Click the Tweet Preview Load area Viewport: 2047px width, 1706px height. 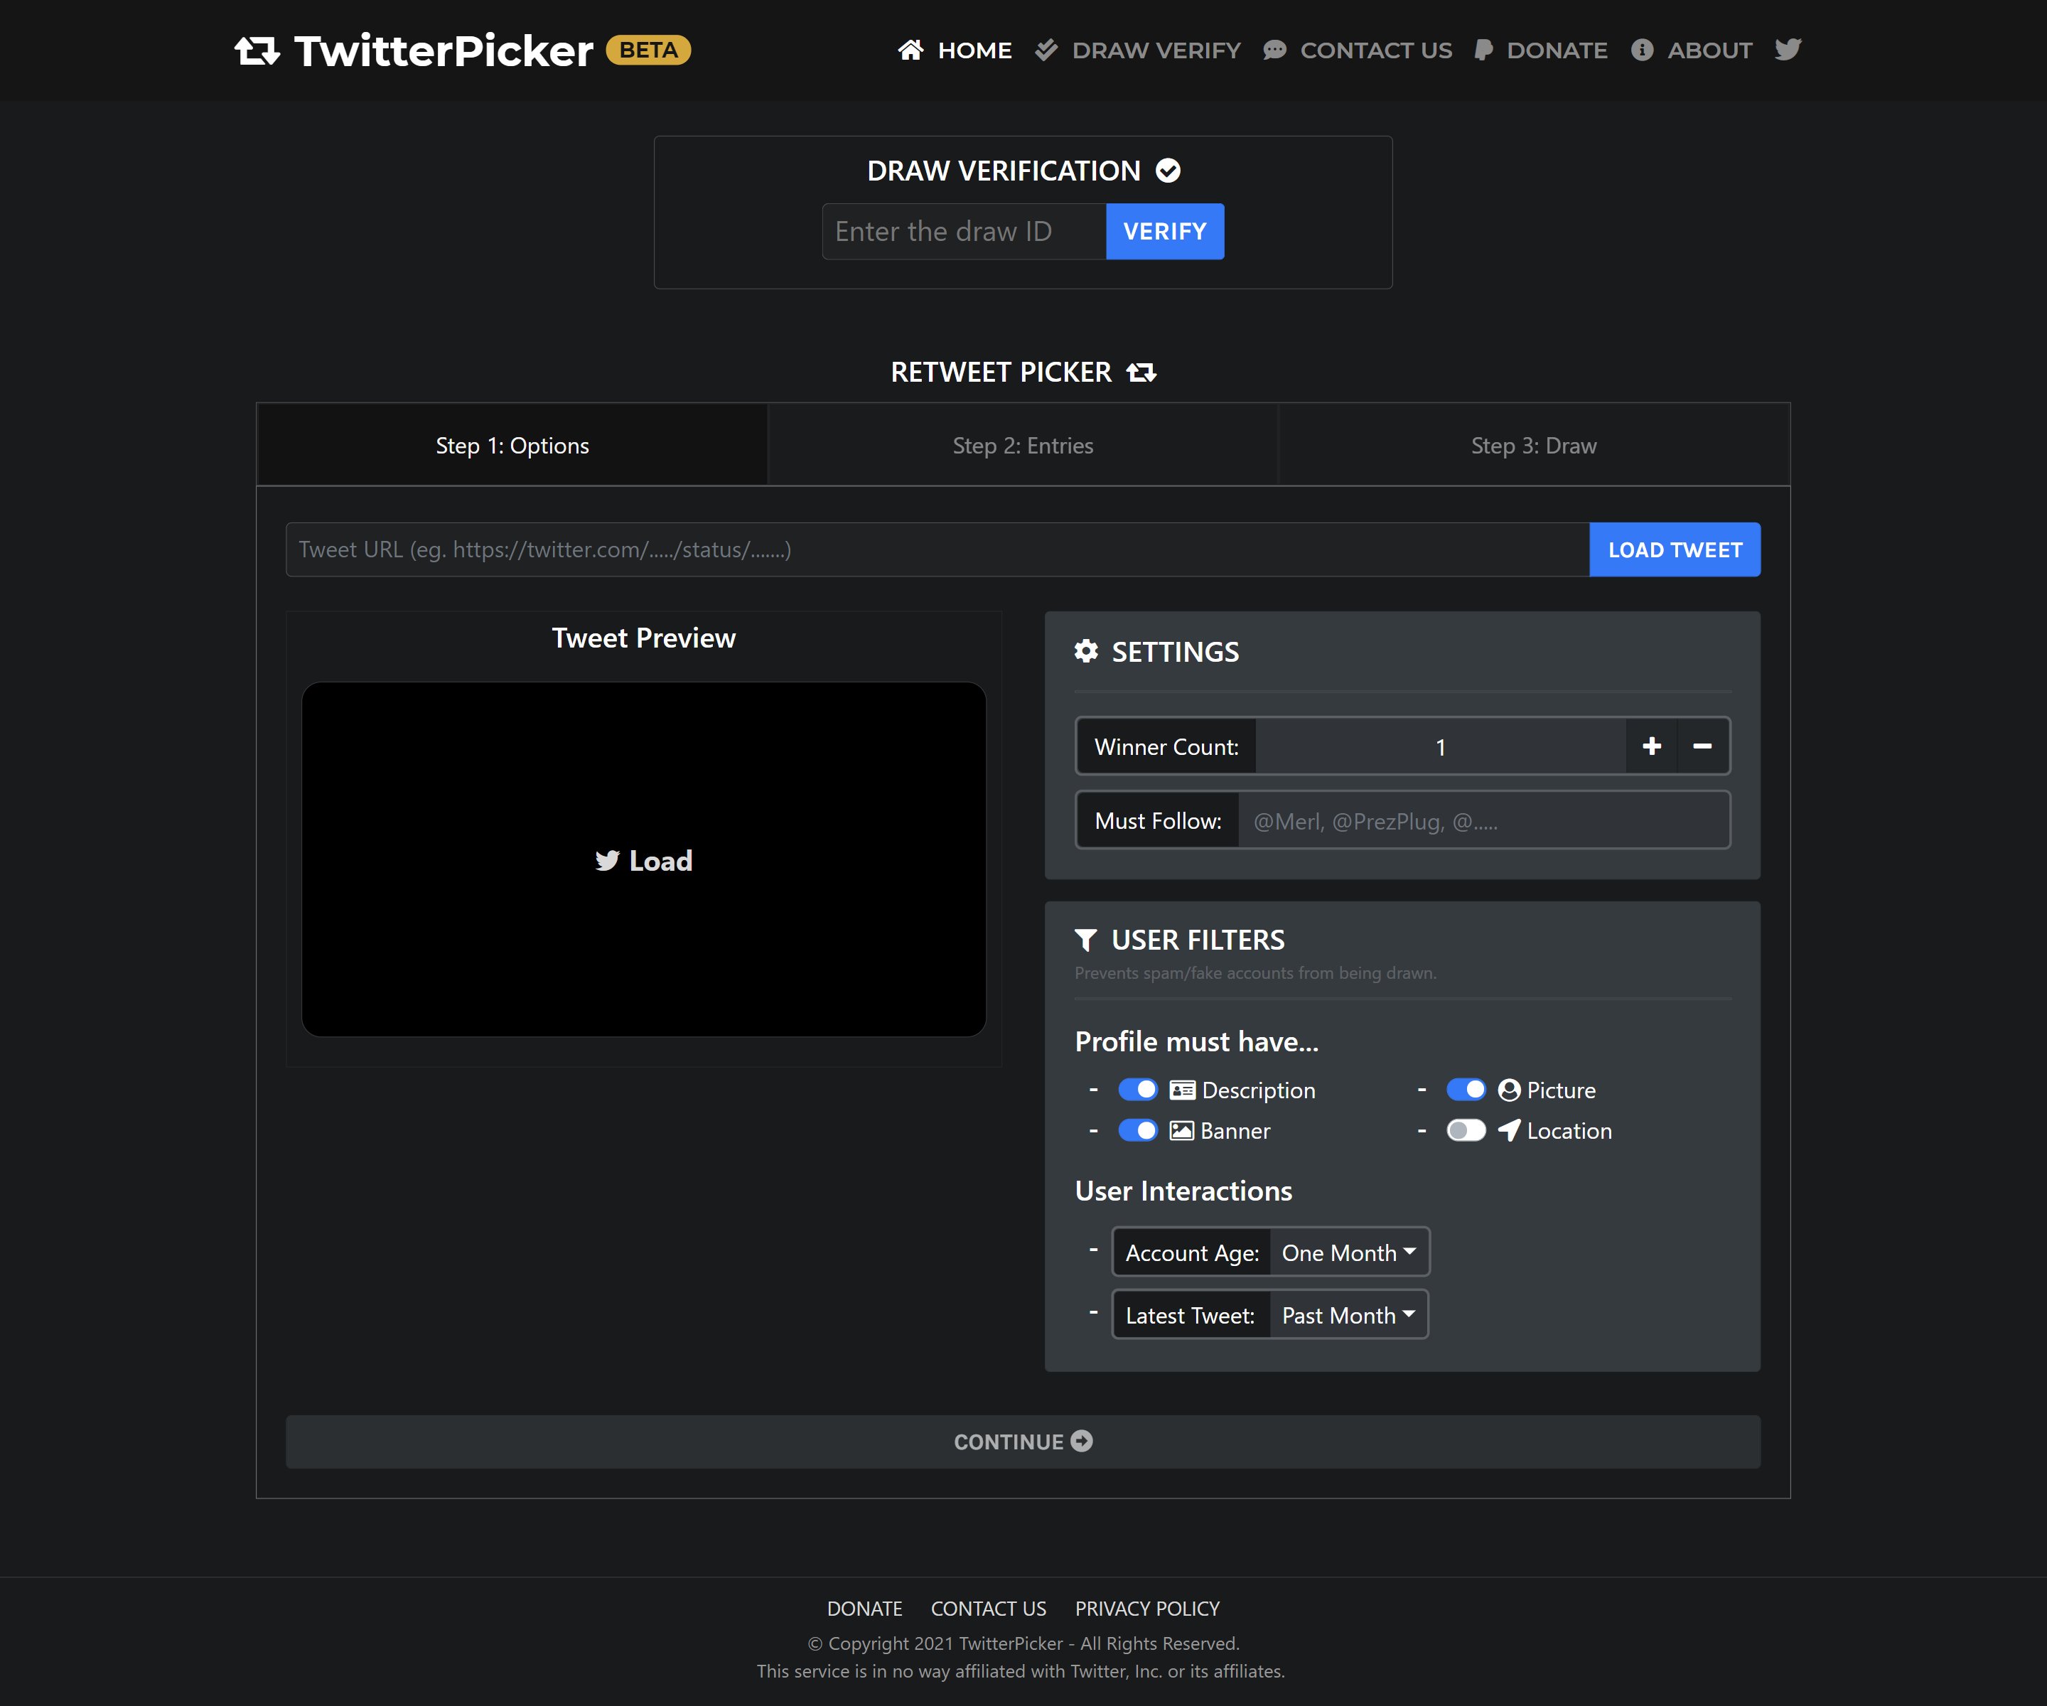point(643,859)
